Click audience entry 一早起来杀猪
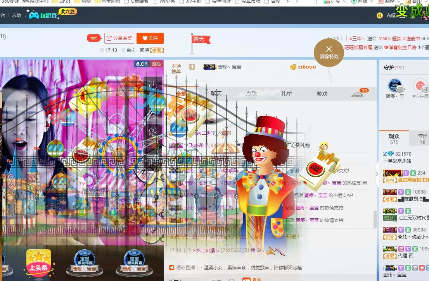Image resolution: width=429 pixels, height=281 pixels. tap(397, 161)
